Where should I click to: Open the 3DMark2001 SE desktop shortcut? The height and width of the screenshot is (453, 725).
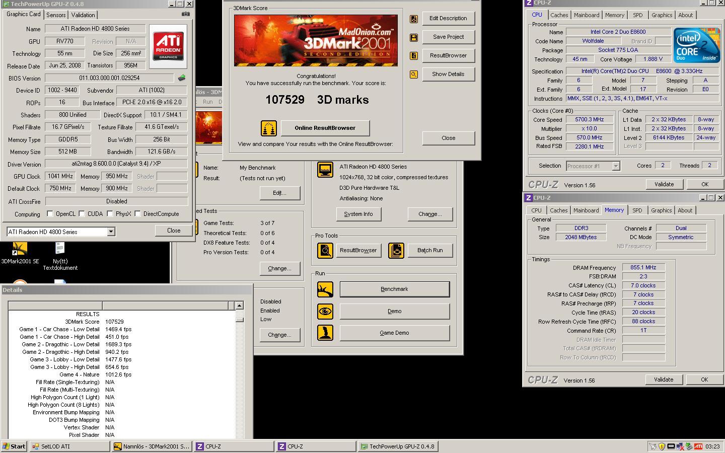[20, 253]
